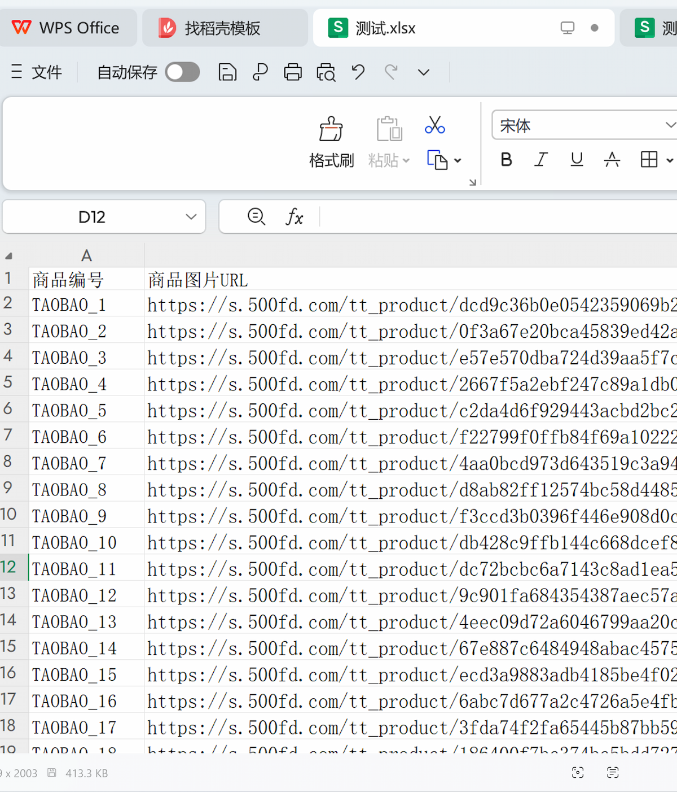Image resolution: width=677 pixels, height=792 pixels.
Task: Click the Redo icon
Action: (390, 72)
